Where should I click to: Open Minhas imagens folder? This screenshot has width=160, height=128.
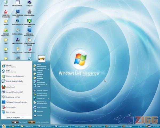(41, 74)
